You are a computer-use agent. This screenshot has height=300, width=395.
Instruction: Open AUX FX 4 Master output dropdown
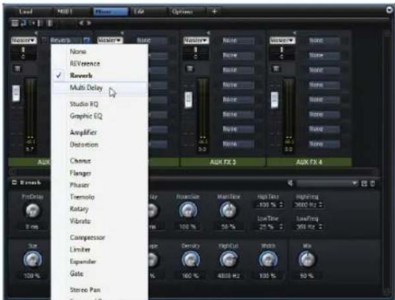point(282,40)
